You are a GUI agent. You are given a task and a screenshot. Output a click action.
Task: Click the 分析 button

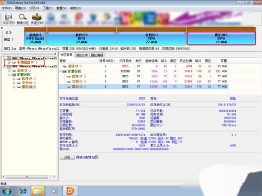pos(67,157)
